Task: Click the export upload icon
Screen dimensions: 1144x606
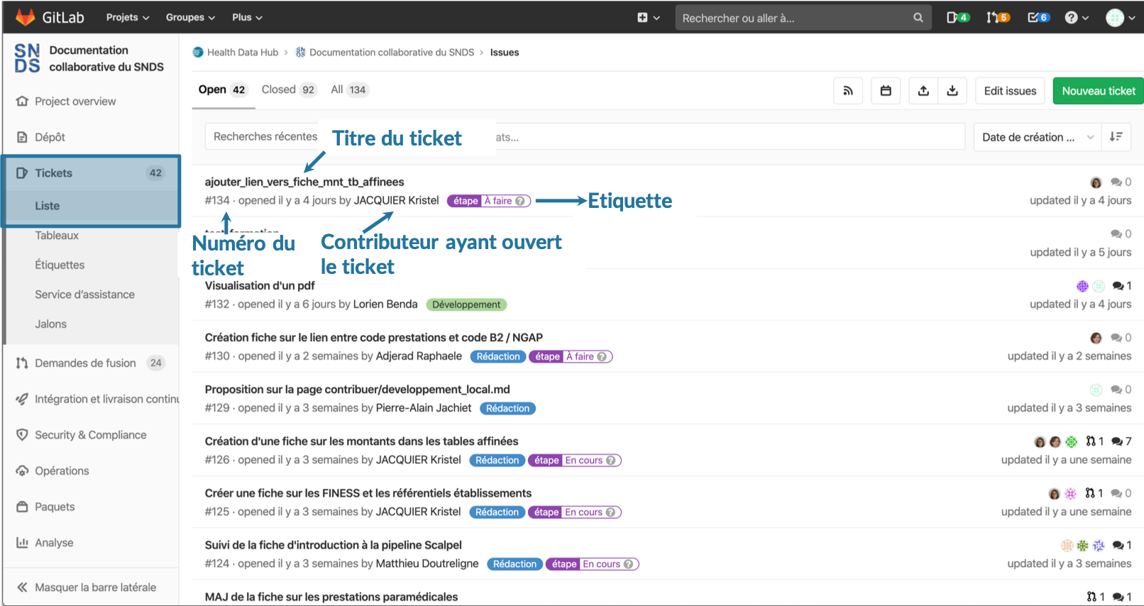Action: [923, 91]
